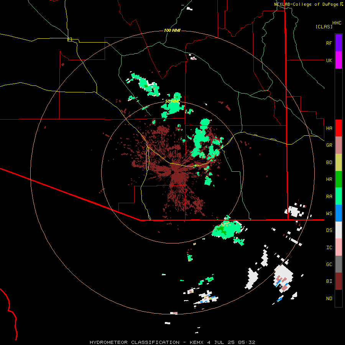Click the '50 NMI' range ring label
345x345 pixels.
click(172, 102)
